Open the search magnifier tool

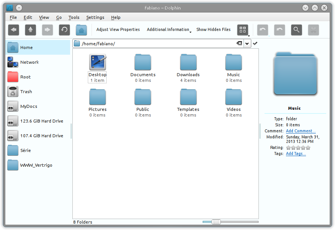point(296,30)
